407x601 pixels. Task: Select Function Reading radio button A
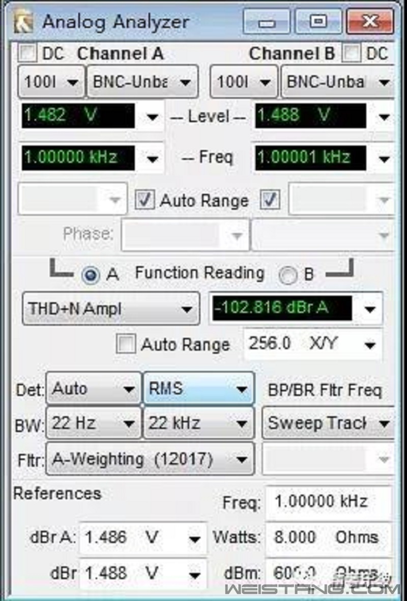(92, 275)
